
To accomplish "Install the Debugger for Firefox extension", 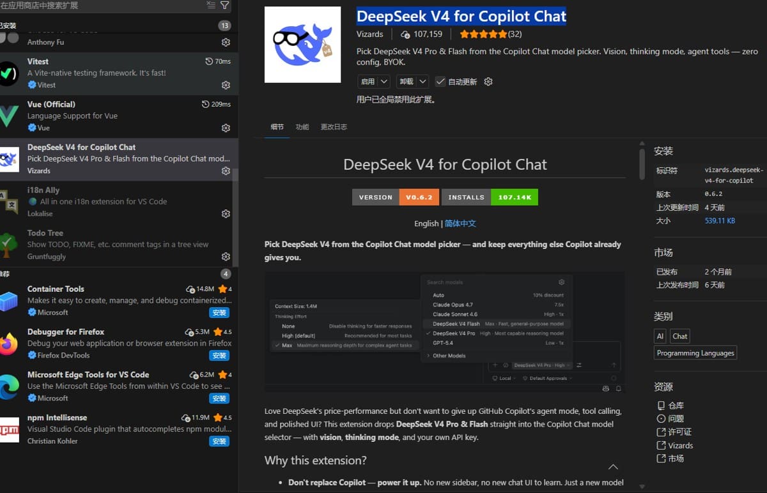I will (219, 356).
